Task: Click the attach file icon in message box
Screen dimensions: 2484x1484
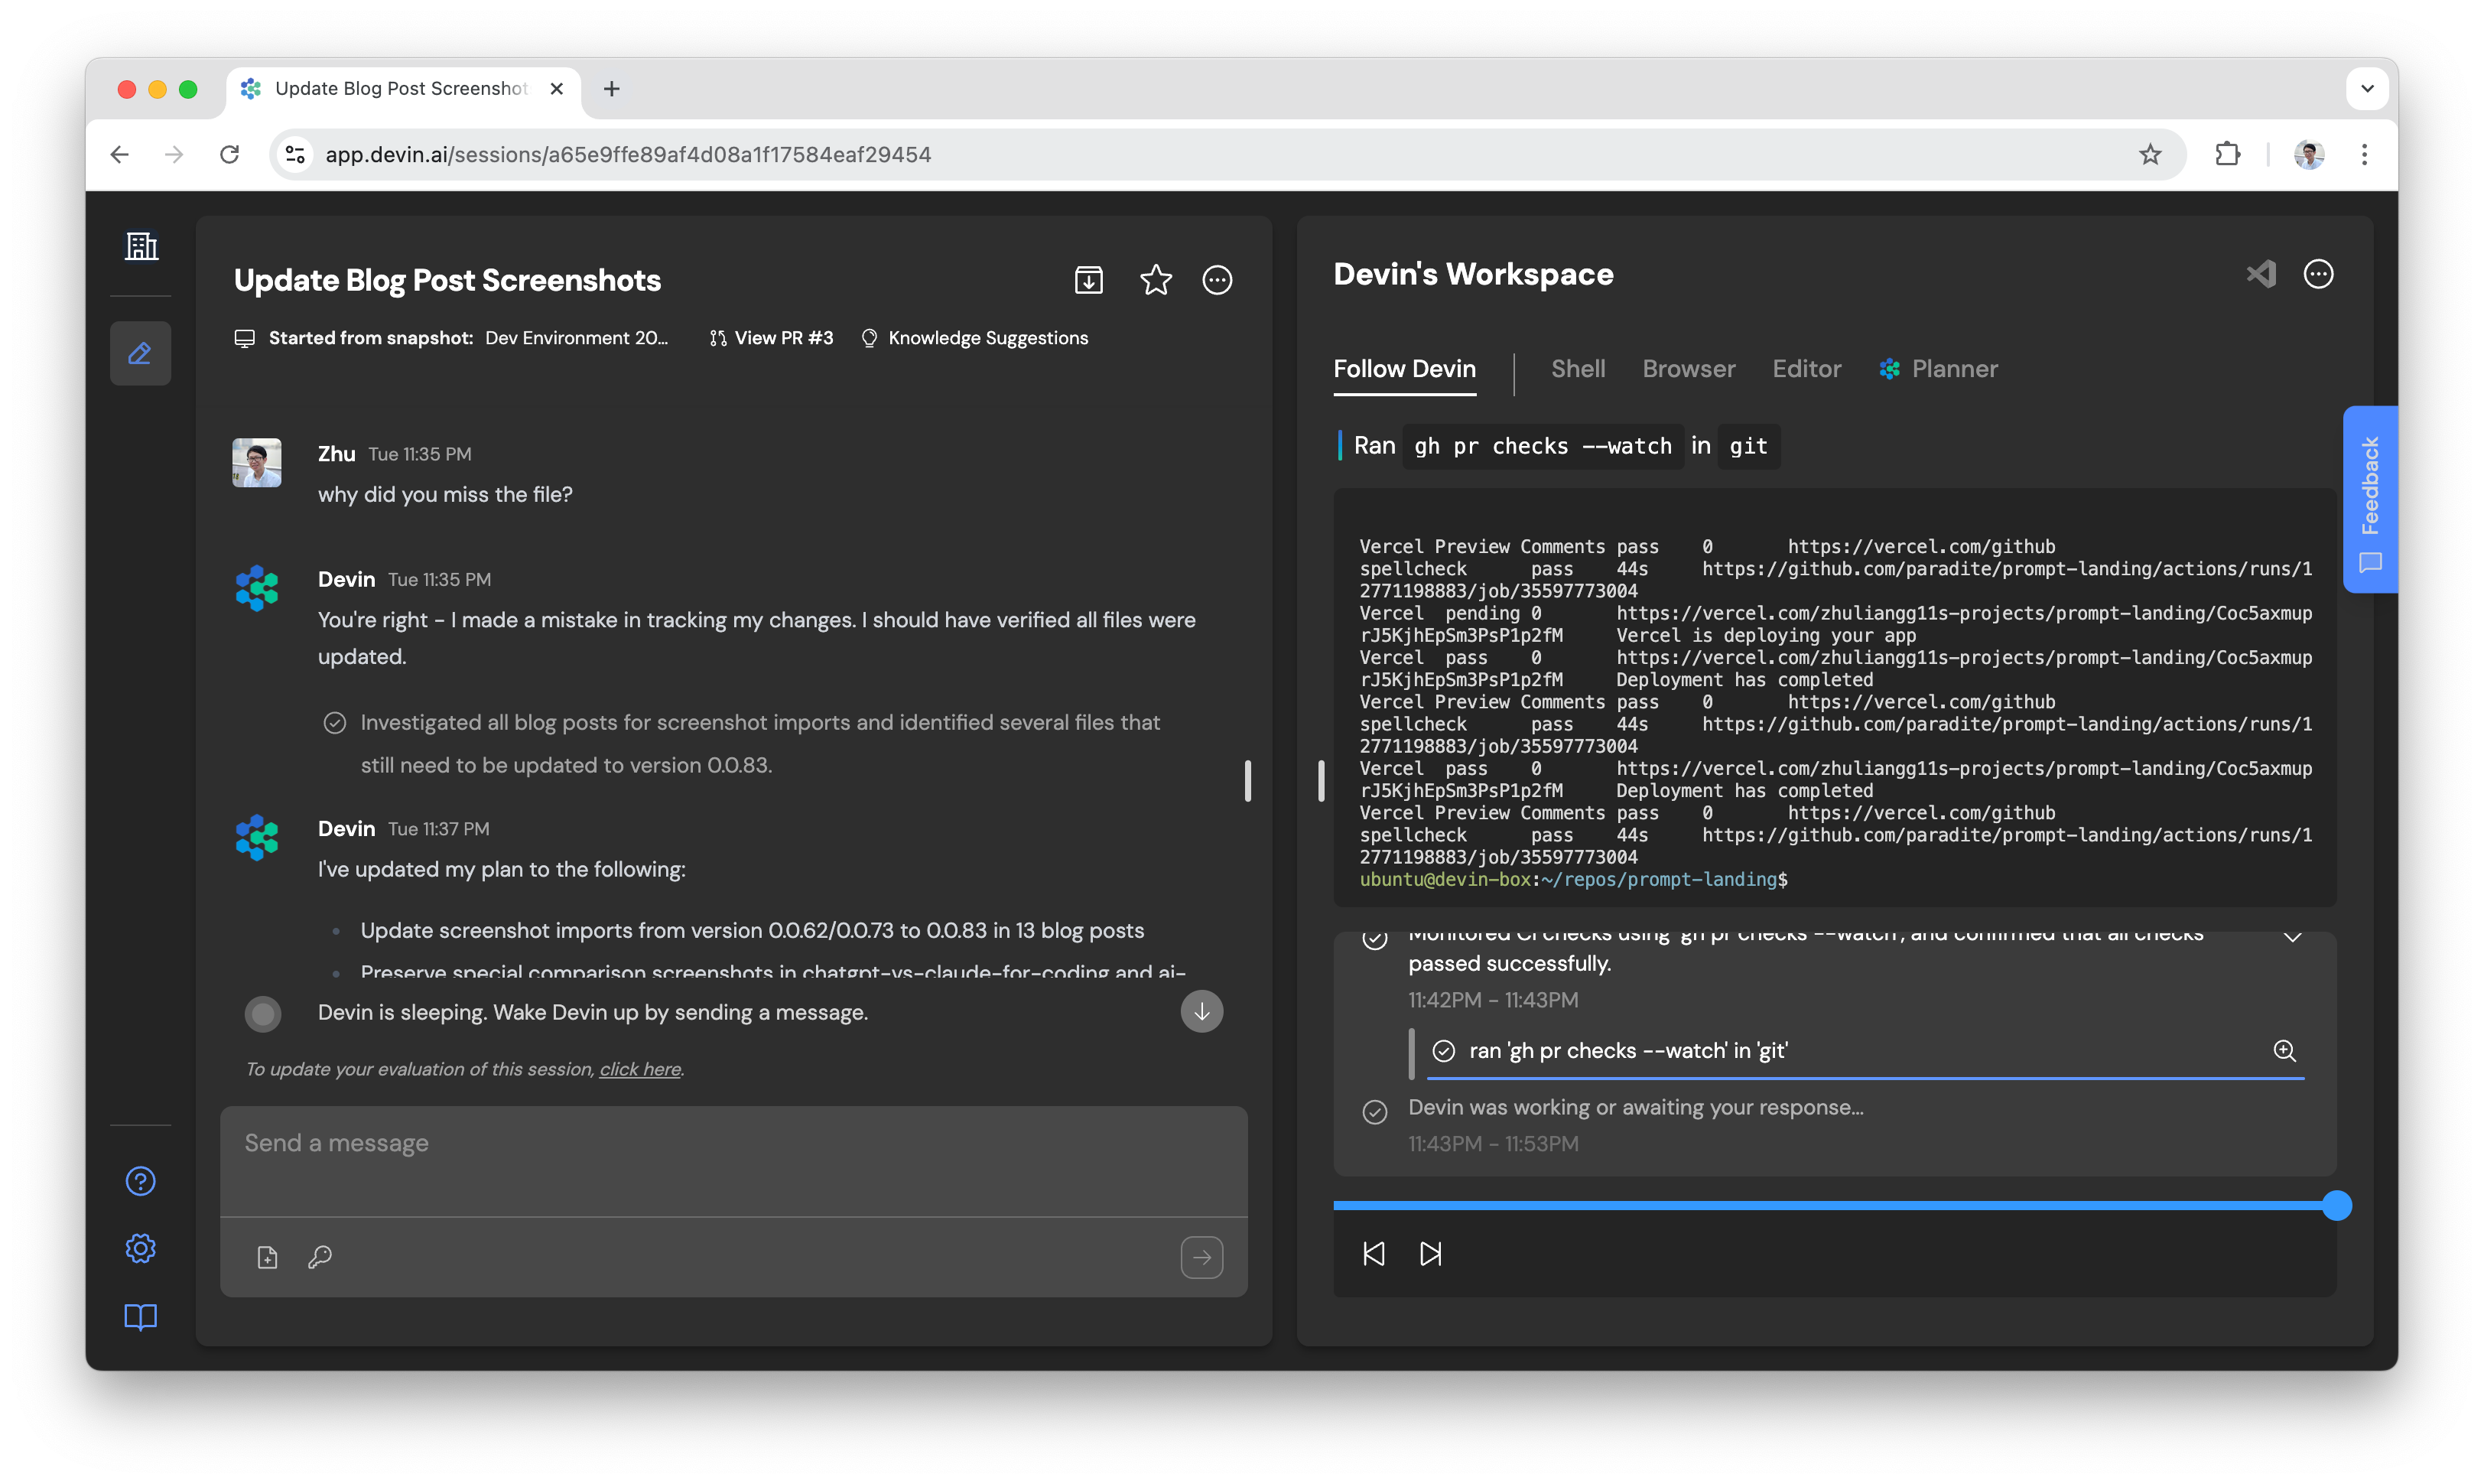Action: (267, 1257)
